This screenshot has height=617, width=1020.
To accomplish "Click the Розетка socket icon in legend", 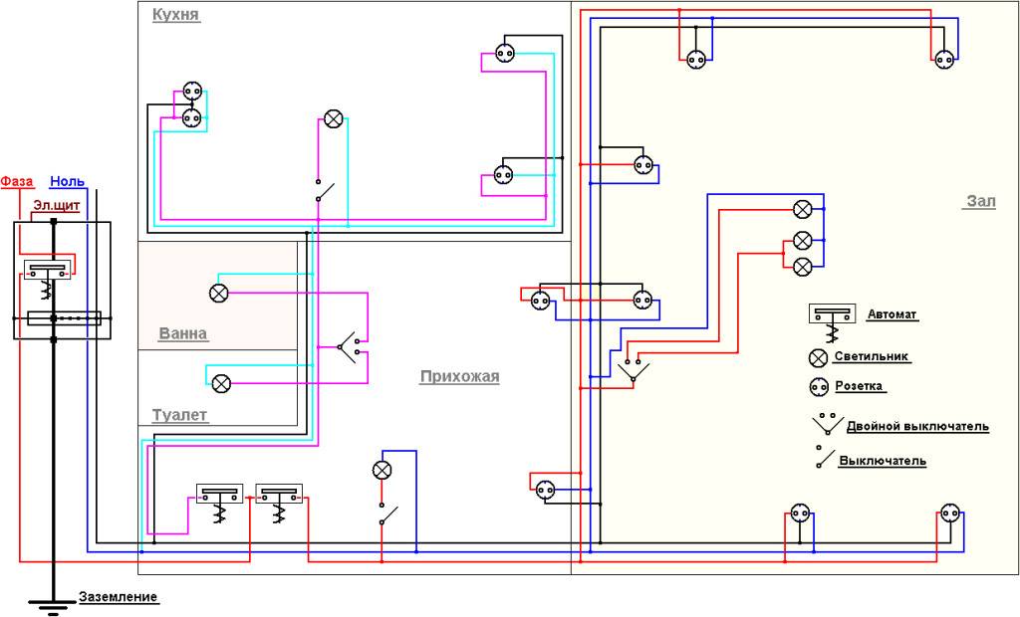I will 819,386.
